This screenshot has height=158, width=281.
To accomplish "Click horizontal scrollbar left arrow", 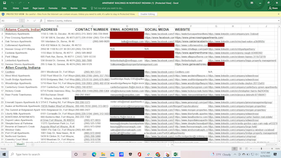I will tap(172, 144).
